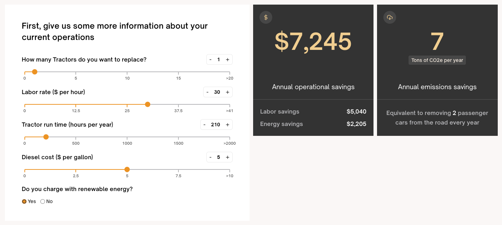Increase tractor count with plus button
The height and width of the screenshot is (225, 502).
pyautogui.click(x=227, y=59)
